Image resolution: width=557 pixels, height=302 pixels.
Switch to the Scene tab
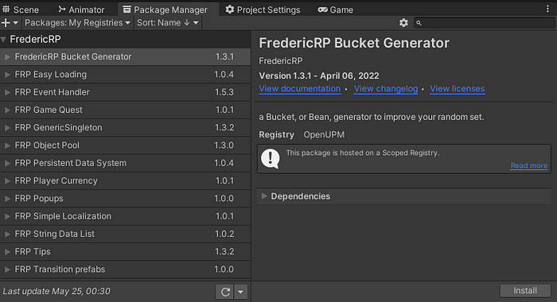[x=21, y=10]
